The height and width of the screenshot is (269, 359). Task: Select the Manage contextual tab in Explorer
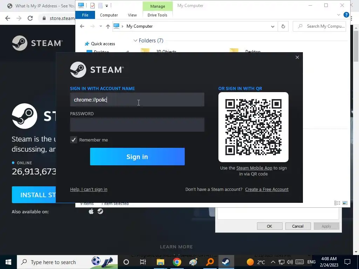point(157,6)
